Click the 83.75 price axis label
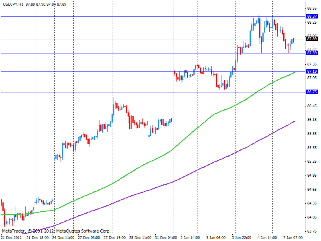The image size is (321, 241). pos(312,231)
